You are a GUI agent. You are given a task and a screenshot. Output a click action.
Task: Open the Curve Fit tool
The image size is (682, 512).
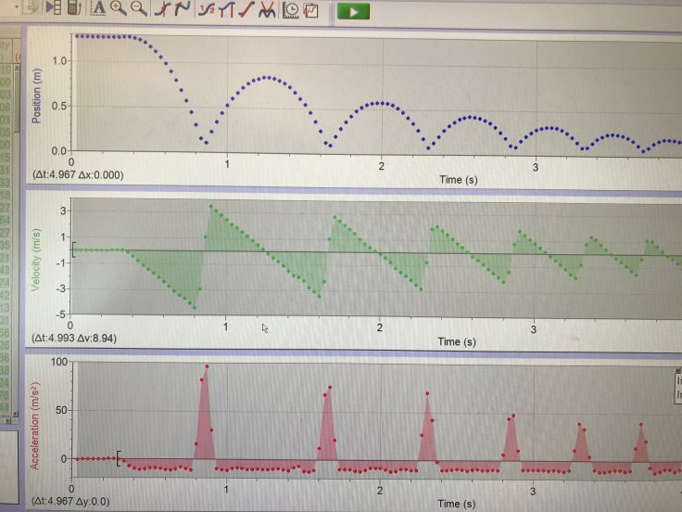pyautogui.click(x=267, y=9)
